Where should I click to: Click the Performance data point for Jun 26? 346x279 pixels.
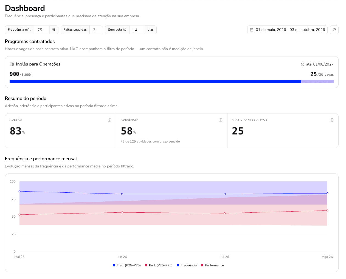pos(122,212)
